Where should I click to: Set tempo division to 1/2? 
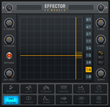tap(89, 55)
